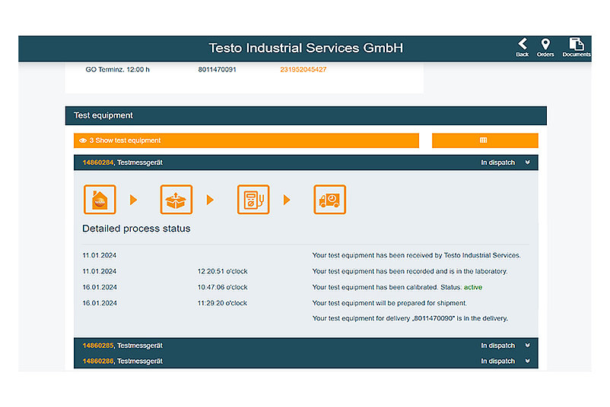Click the Test equipment section header
The height and width of the screenshot is (407, 610).
coord(306,115)
